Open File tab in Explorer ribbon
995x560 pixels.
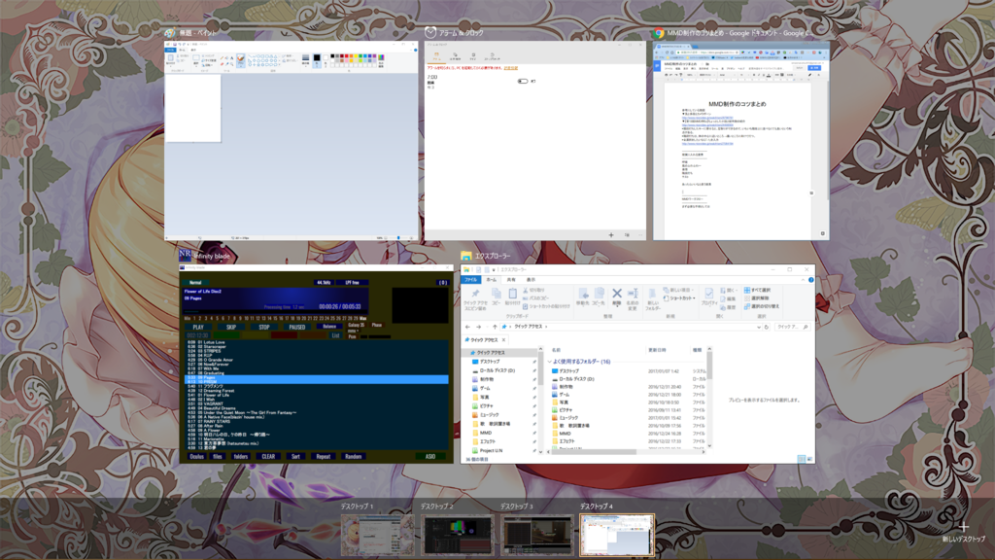tap(470, 279)
